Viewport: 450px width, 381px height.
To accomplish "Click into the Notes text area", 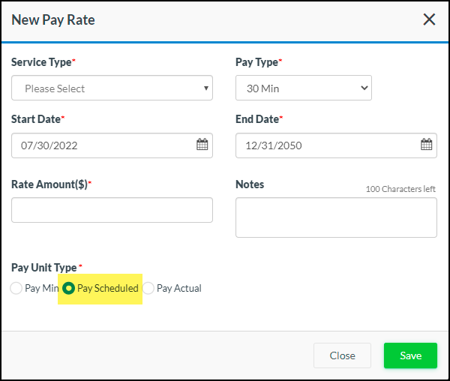I will click(x=336, y=217).
